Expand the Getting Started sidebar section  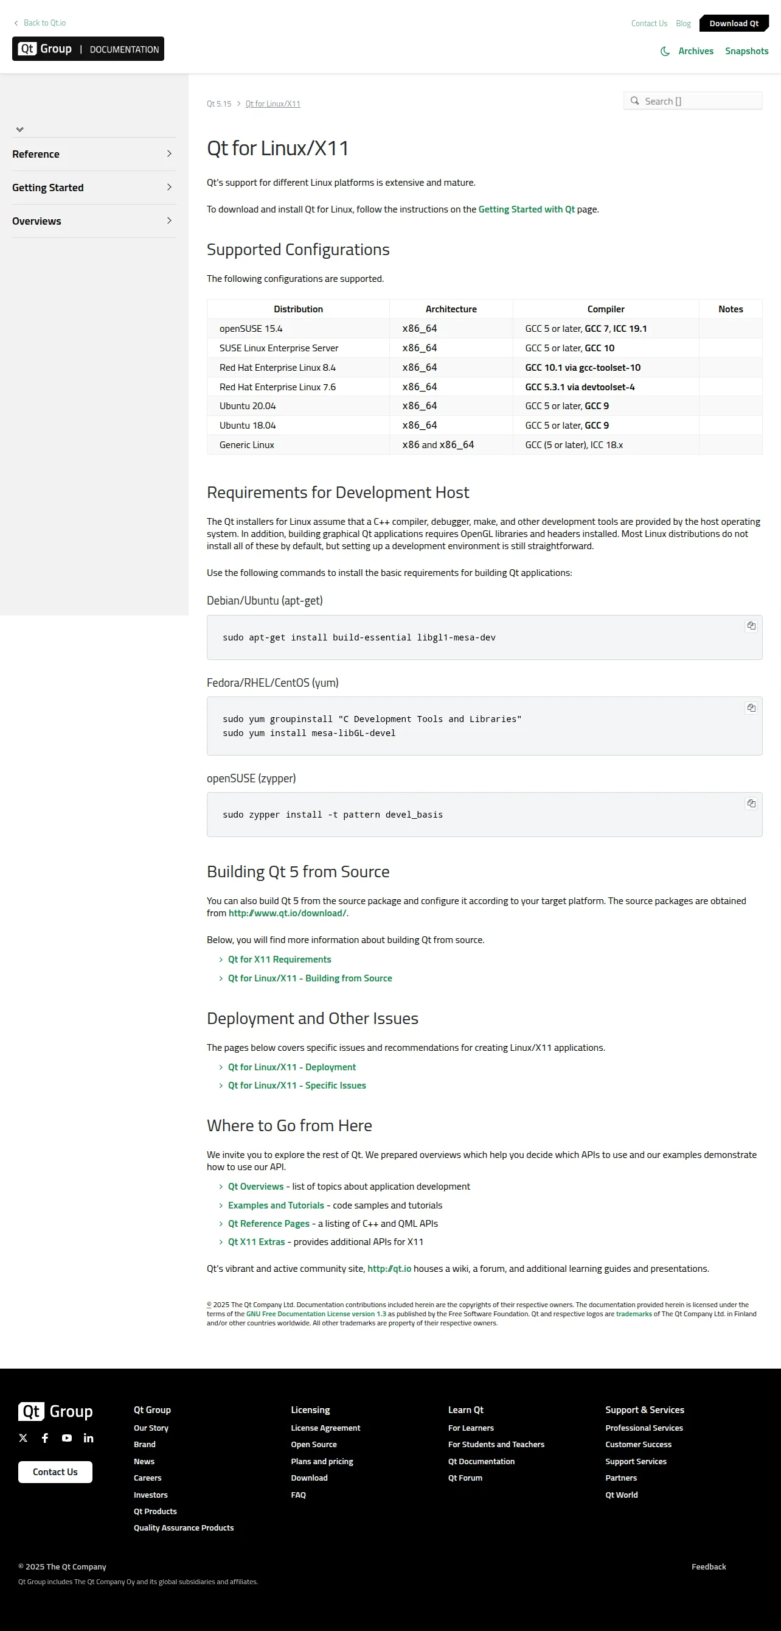(94, 188)
